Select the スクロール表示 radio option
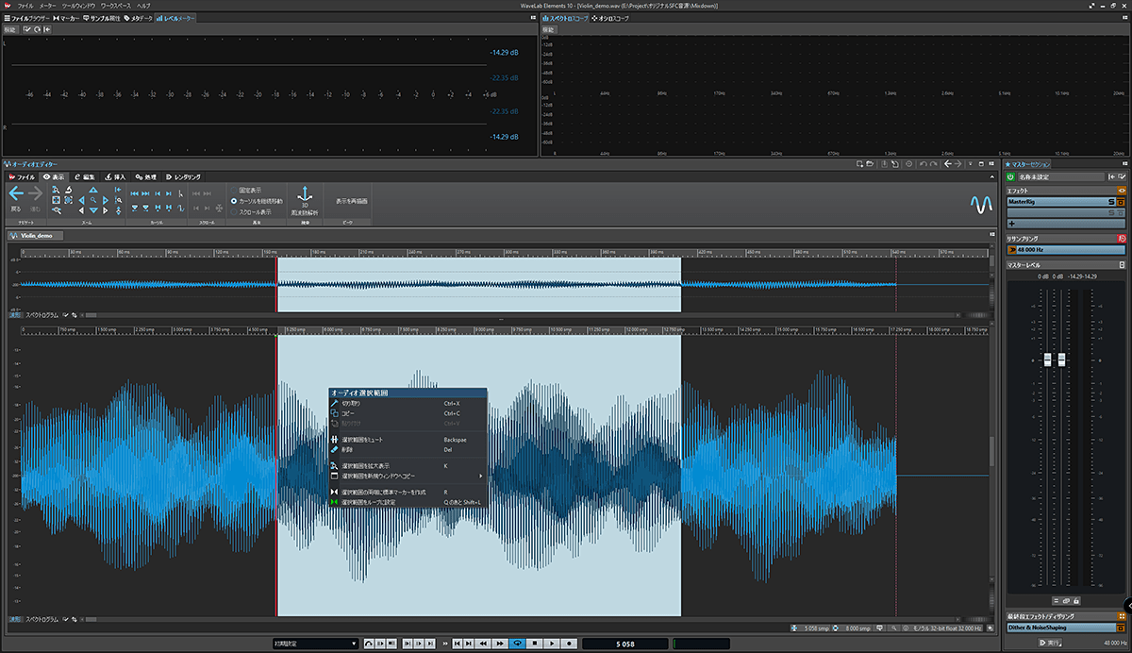The width and height of the screenshot is (1132, 653). coord(251,212)
